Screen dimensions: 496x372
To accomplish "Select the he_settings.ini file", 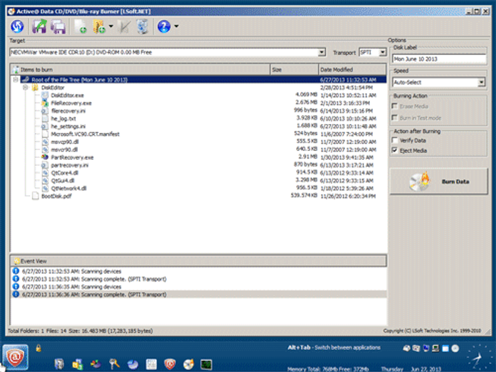I will (68, 126).
